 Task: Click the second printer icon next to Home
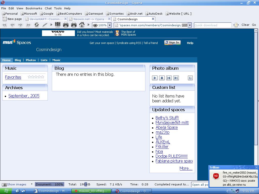click(74, 25)
